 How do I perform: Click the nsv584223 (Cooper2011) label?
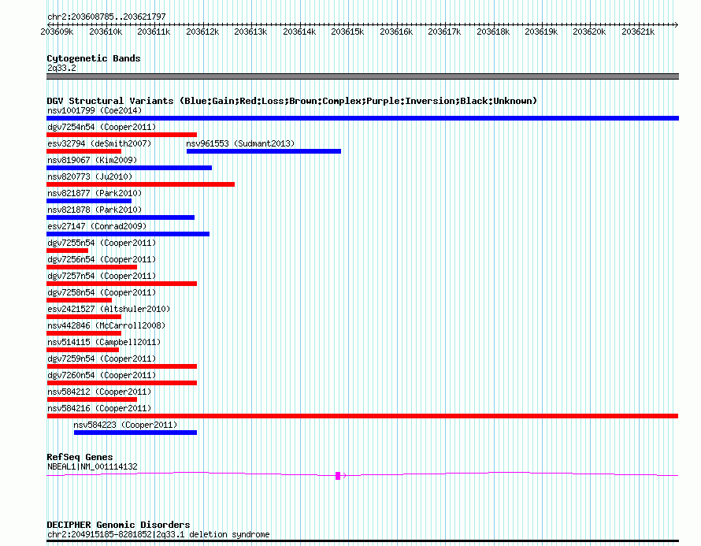pyautogui.click(x=125, y=425)
